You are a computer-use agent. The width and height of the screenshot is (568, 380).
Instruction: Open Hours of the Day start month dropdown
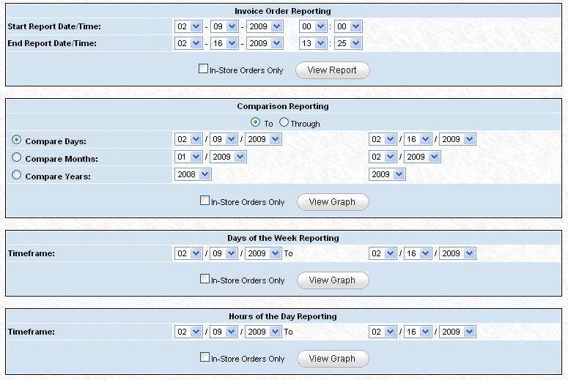(188, 332)
